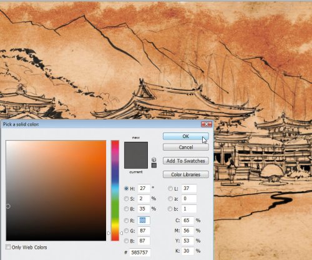Image resolution: width=312 pixels, height=260 pixels.
Task: Select the lowercase b Lab radio button
Action: (170, 209)
